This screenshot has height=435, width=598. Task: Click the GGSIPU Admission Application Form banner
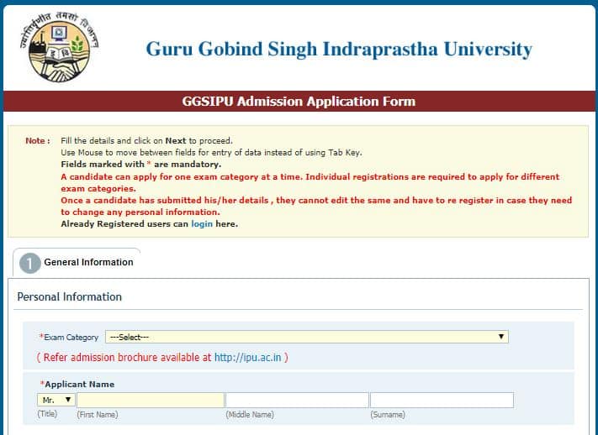click(x=299, y=102)
